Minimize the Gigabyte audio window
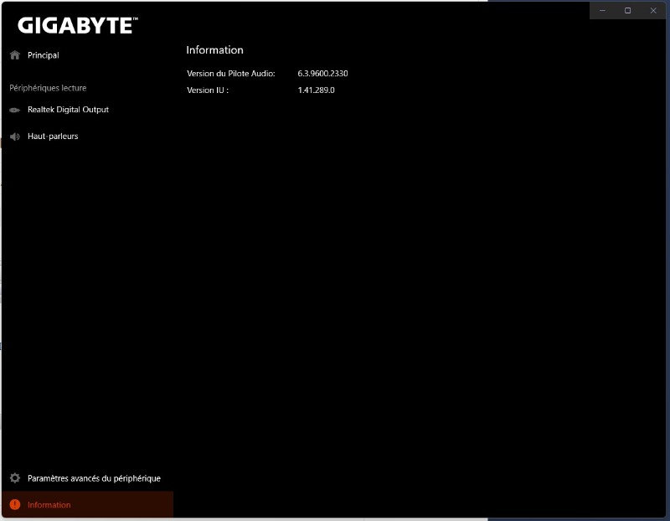 click(x=602, y=10)
